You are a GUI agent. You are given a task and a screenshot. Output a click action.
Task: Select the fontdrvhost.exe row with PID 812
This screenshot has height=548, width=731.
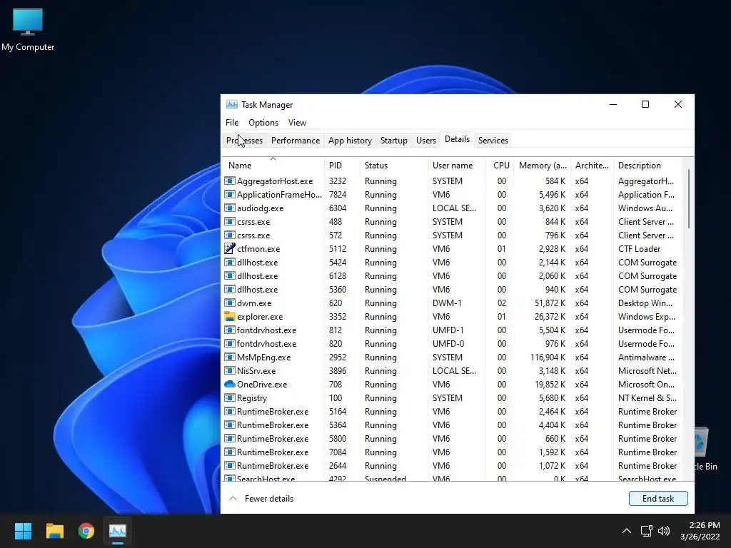[452, 330]
